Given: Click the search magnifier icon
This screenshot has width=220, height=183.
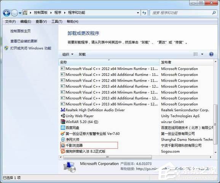Looking at the screenshot, I should (214, 13).
